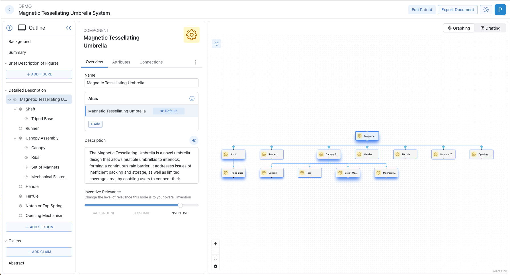Click the Default alias star badge
Viewport: 510px width, 275px height.
(169, 111)
